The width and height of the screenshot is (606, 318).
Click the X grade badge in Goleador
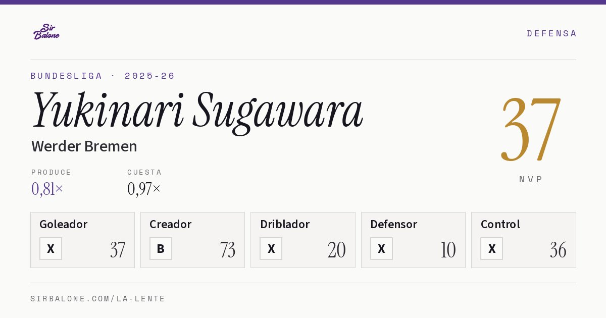click(x=50, y=248)
